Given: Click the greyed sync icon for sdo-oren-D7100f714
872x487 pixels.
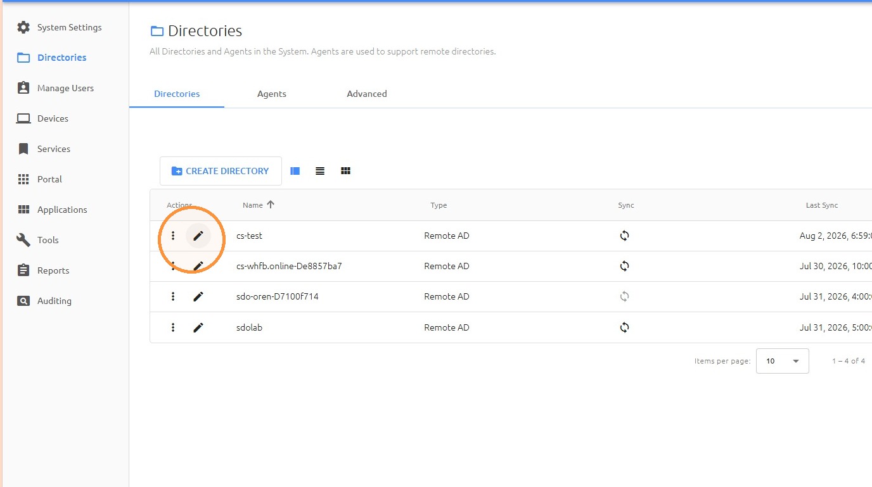Looking at the screenshot, I should pyautogui.click(x=624, y=296).
